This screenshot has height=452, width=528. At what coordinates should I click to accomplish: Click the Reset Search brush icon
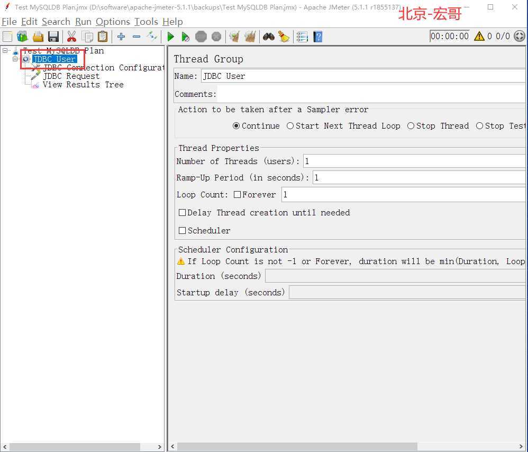click(284, 37)
